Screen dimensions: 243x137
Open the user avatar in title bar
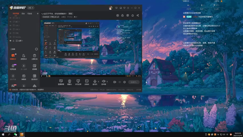(111, 8)
